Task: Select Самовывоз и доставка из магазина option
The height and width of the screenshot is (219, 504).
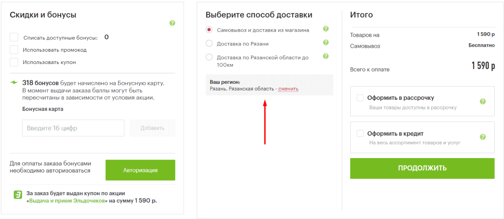Action: [x=209, y=30]
